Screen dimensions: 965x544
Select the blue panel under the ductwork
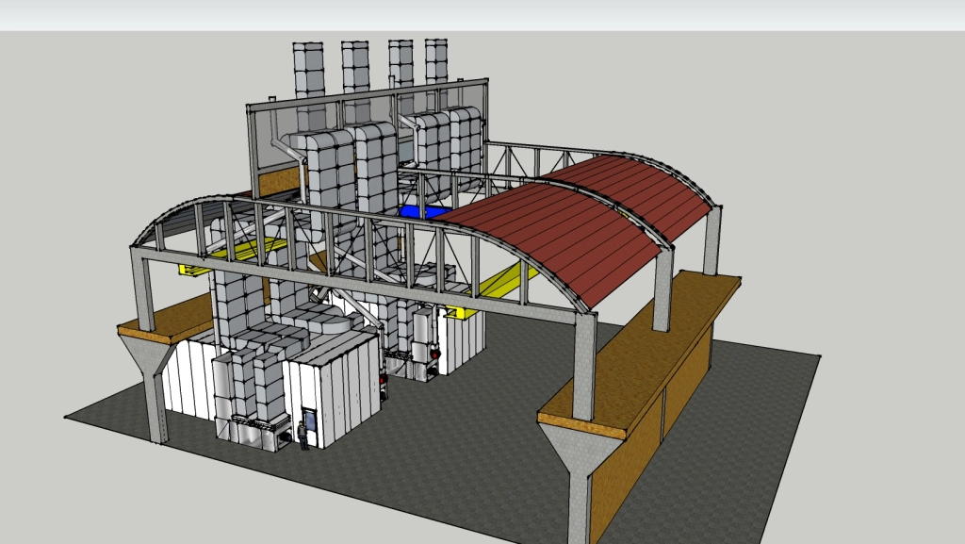point(420,212)
